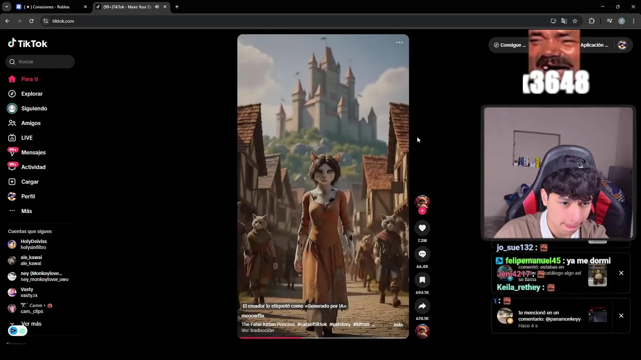Click Ver traducción under caption
The width and height of the screenshot is (641, 360).
click(x=257, y=330)
